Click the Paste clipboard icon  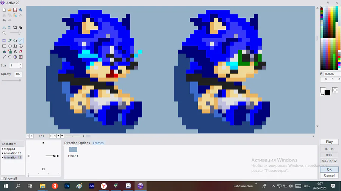pos(15,15)
